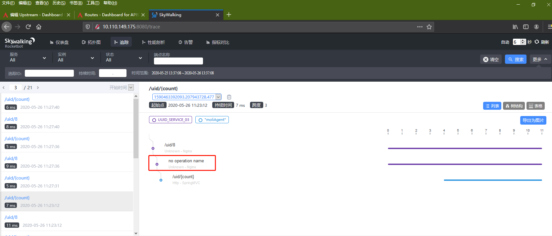The image size is (552, 236).
Task: Open the 文件 File menu
Action: point(8,3)
